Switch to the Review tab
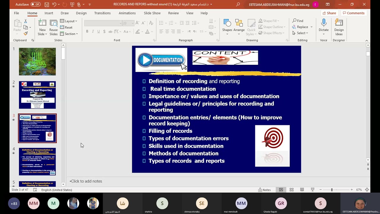The image size is (380, 214). (x=173, y=13)
